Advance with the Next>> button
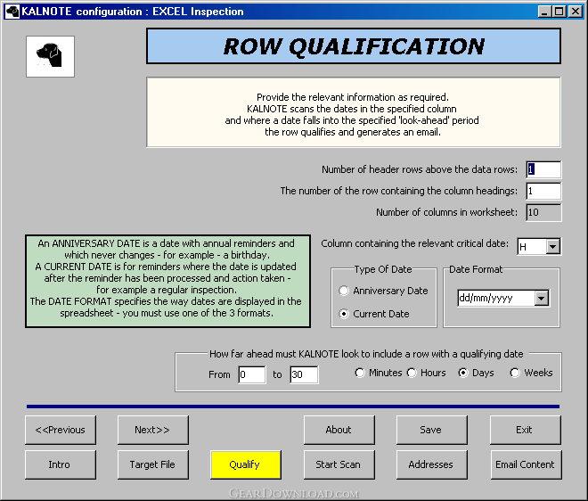Screen dimensions: 588x501 153,430
